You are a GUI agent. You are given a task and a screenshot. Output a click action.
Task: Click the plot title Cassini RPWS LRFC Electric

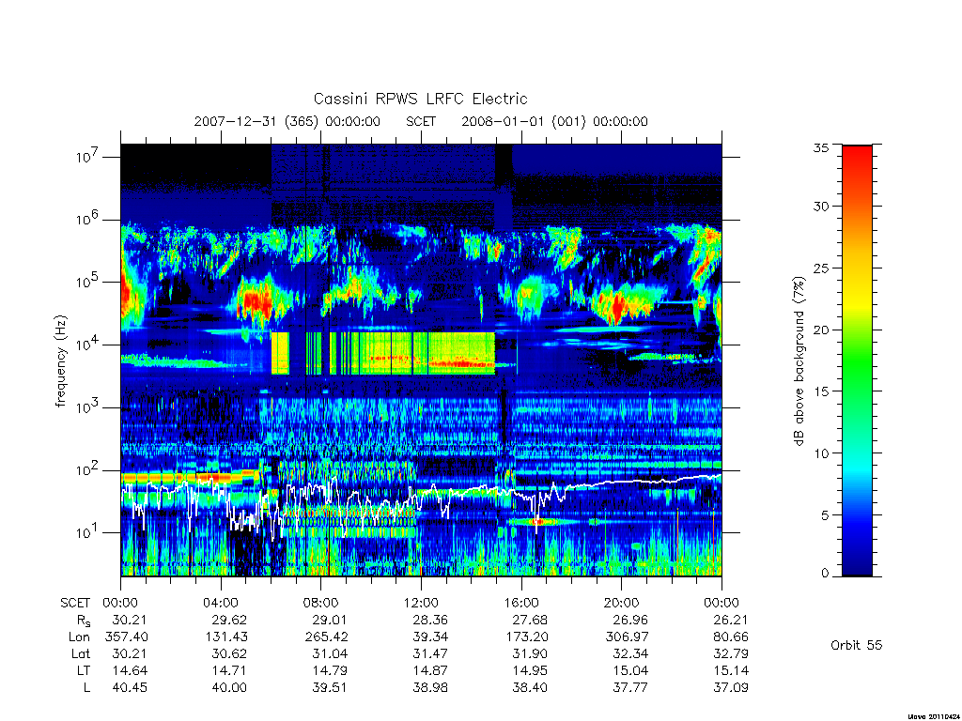coord(420,99)
